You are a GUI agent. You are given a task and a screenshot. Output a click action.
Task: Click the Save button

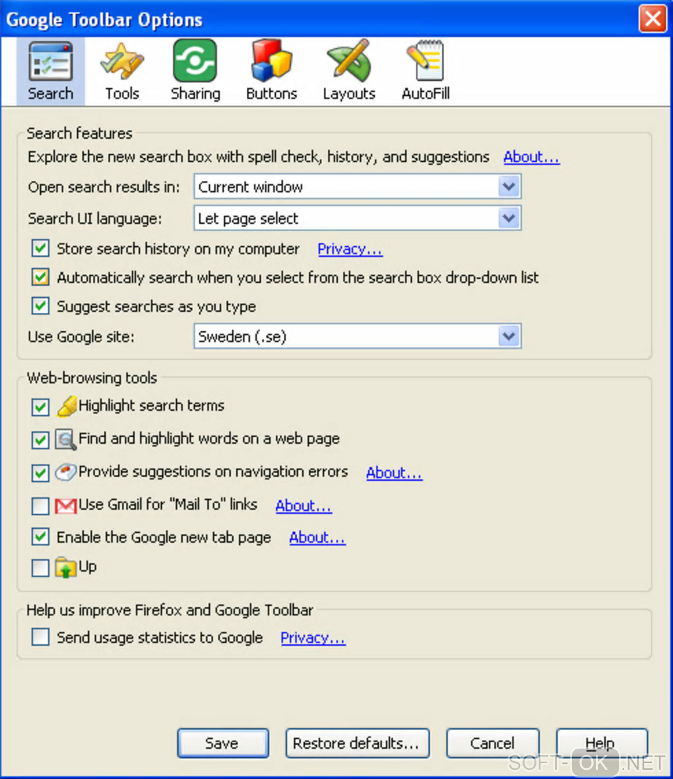coord(222,743)
